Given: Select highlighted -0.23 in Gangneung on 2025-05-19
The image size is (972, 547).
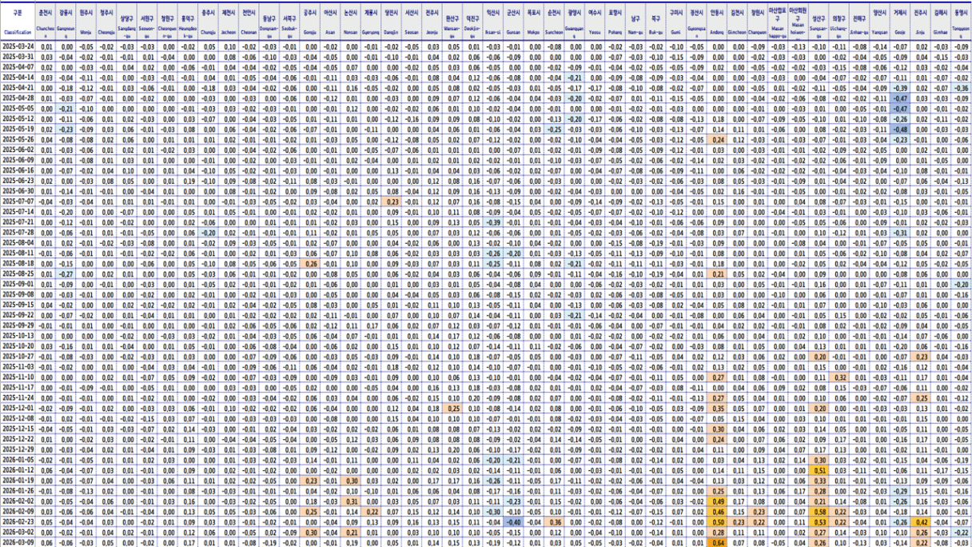Looking at the screenshot, I should click(x=66, y=128).
